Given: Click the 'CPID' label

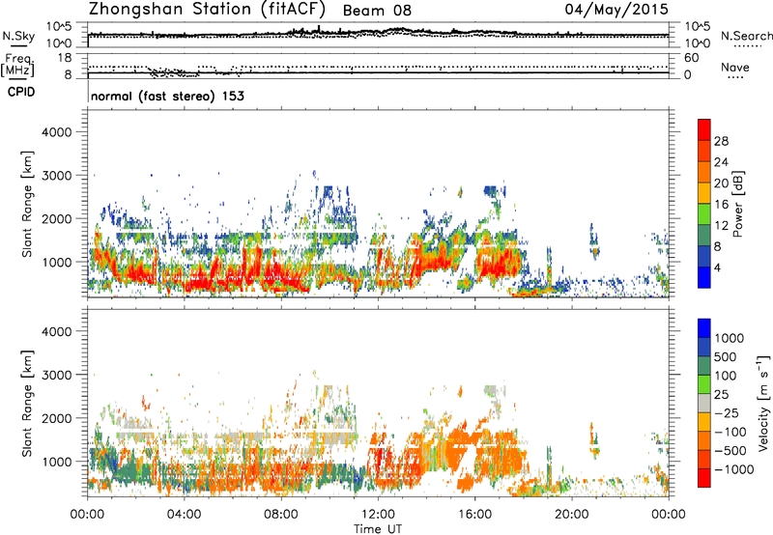Looking at the screenshot, I should 21,92.
